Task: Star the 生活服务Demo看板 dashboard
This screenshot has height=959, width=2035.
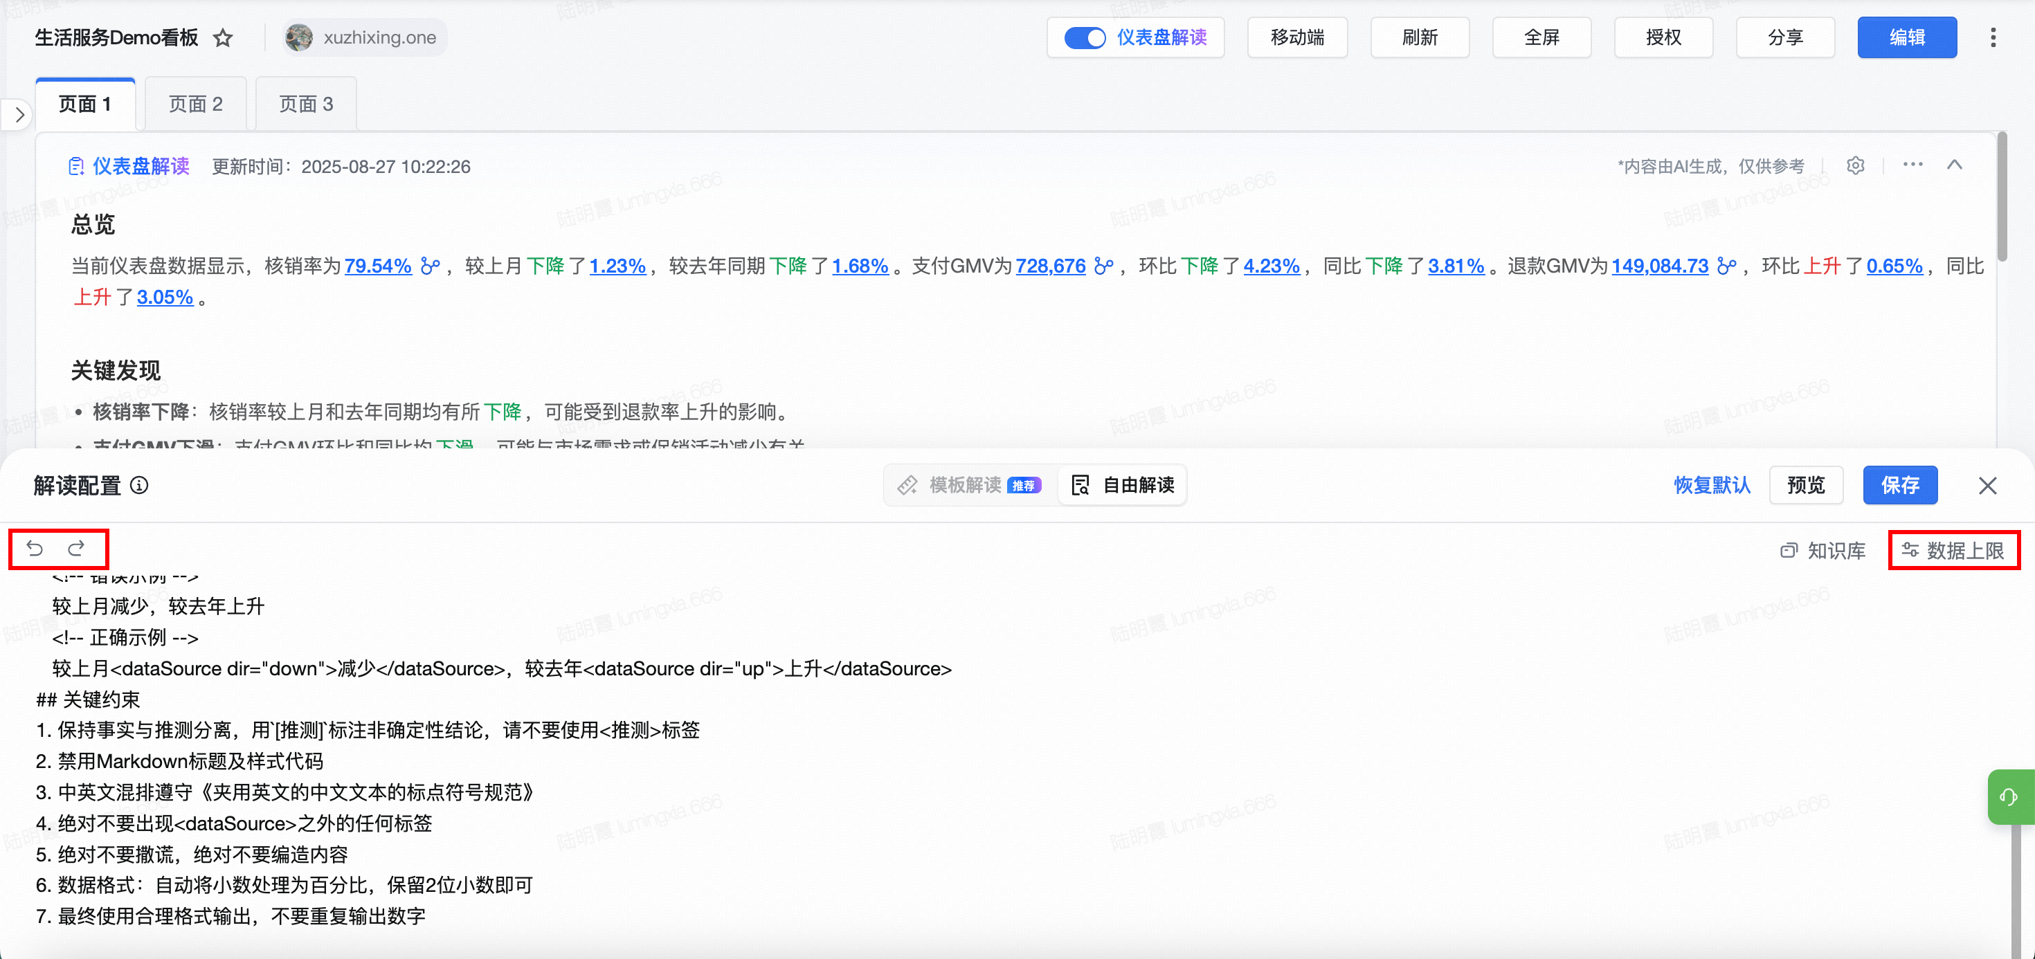Action: (x=224, y=38)
